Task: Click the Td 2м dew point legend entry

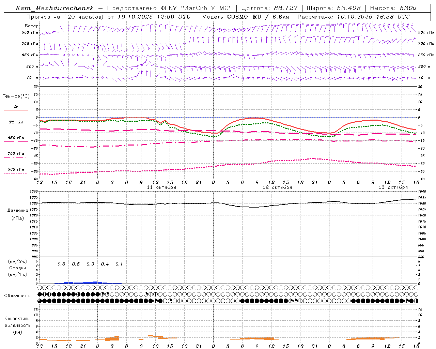Action: pyautogui.click(x=16, y=122)
